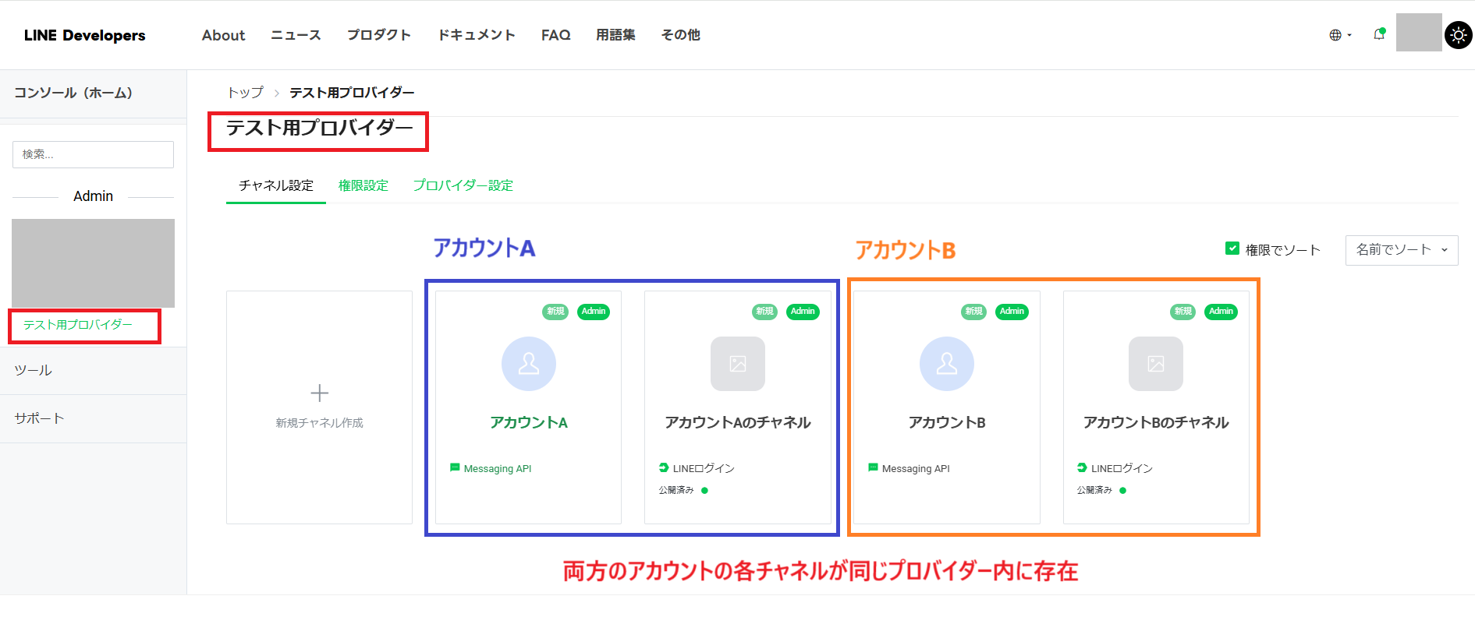Open the About menu item

pyautogui.click(x=223, y=35)
